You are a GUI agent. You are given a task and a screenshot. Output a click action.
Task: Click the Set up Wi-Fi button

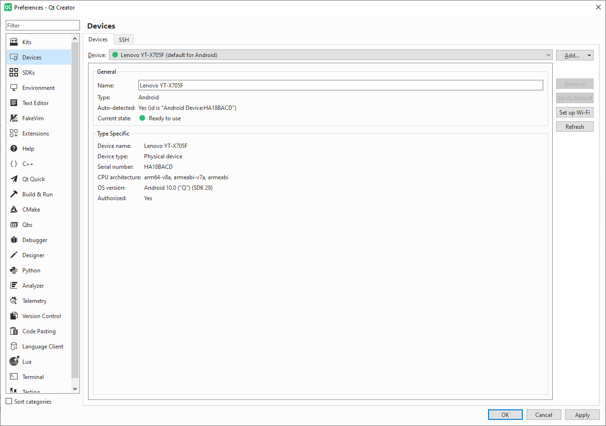pos(575,113)
